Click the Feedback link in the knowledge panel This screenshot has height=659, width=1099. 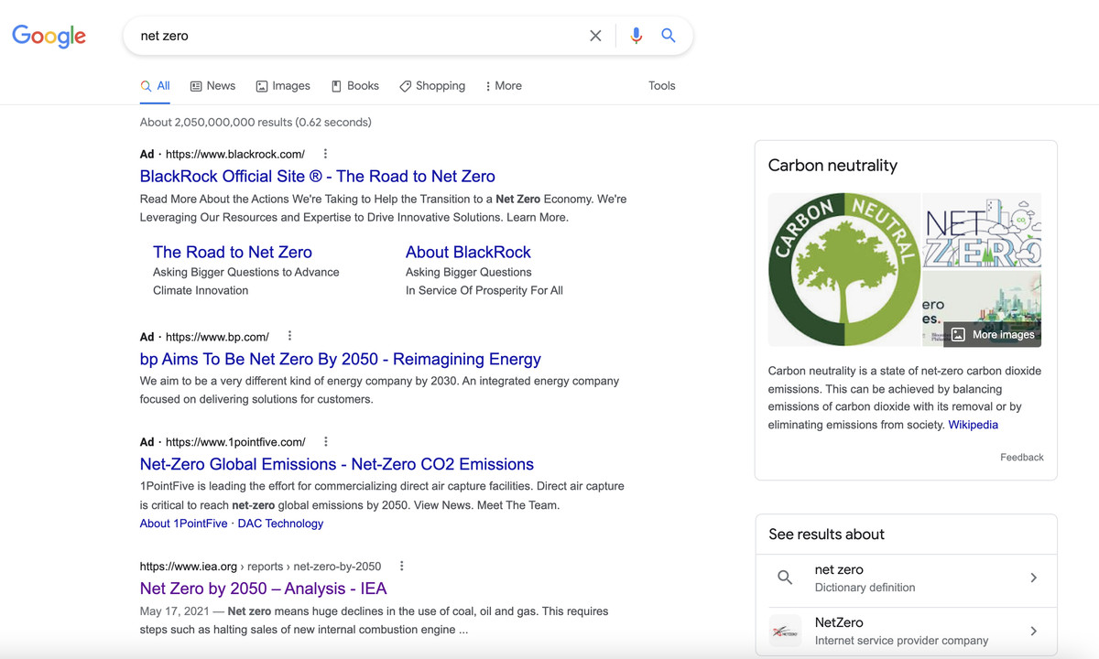1021,457
